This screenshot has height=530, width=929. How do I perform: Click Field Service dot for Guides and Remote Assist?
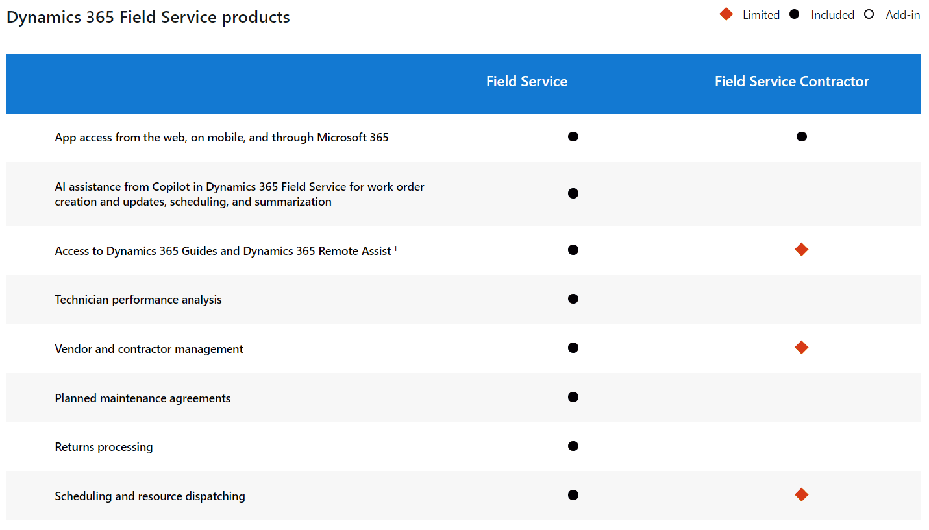573,250
